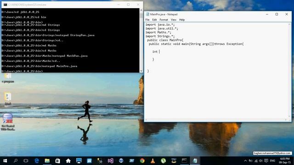294x165 pixels.
Task: Click scroll-down arrow in Command Prompt
Action: [x=141, y=71]
